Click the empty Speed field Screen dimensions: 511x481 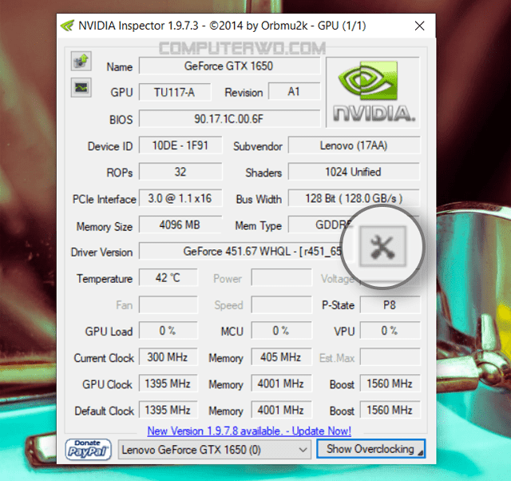282,305
